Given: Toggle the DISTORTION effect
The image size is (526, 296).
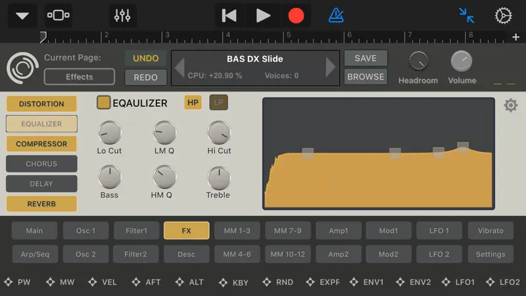Looking at the screenshot, I should pos(41,104).
